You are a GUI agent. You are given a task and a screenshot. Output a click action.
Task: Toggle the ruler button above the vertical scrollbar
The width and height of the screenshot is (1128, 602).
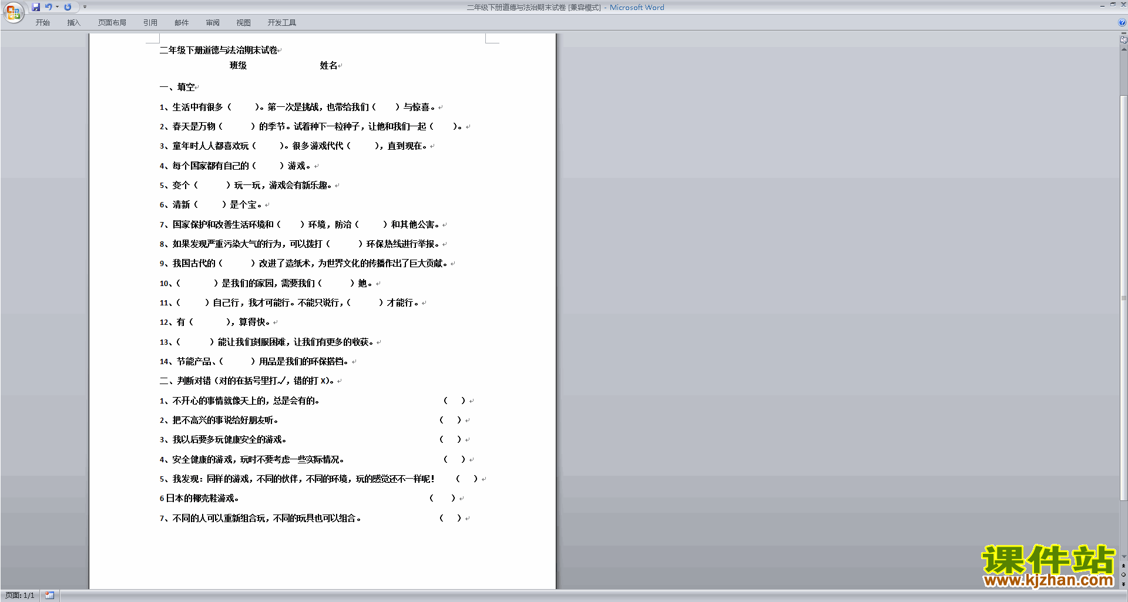pos(1123,39)
